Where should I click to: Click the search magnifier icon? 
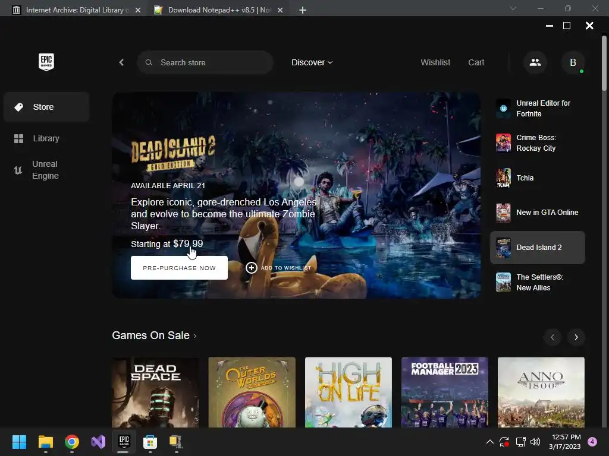pos(149,62)
